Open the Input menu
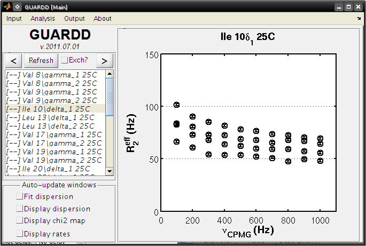Screen dimensions: 366x246 pos(14,19)
